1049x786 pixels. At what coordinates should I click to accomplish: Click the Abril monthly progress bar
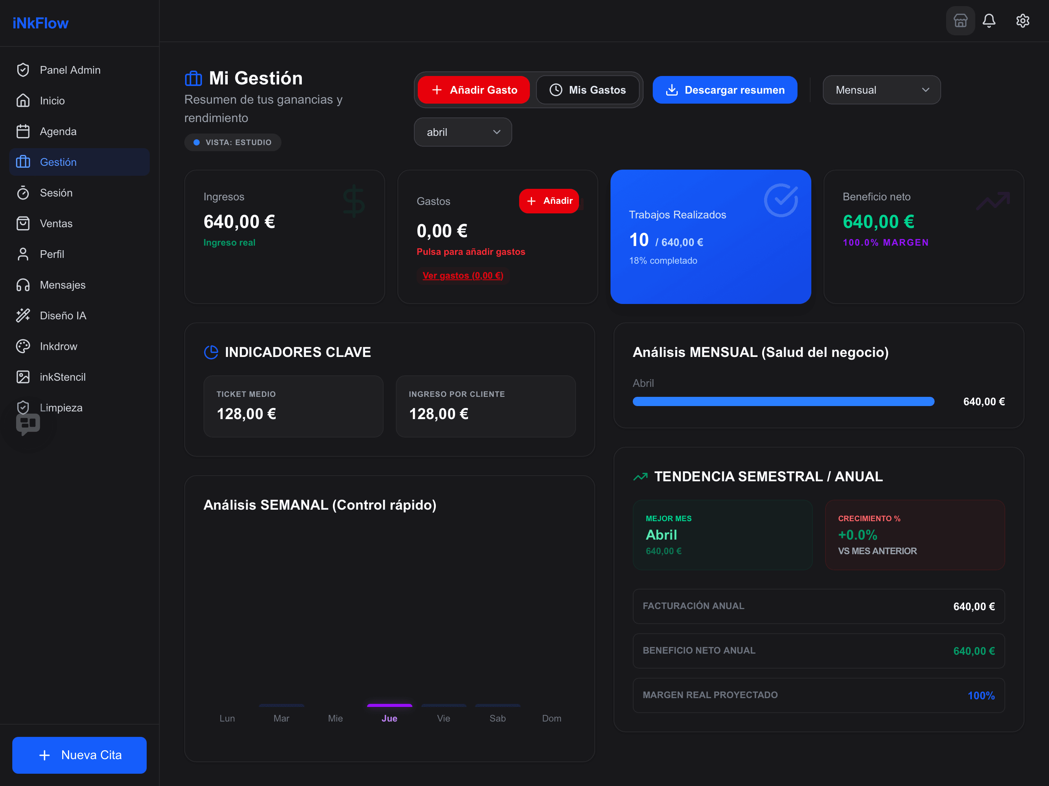783,401
